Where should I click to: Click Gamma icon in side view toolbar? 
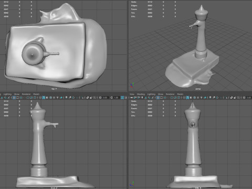[111, 98]
